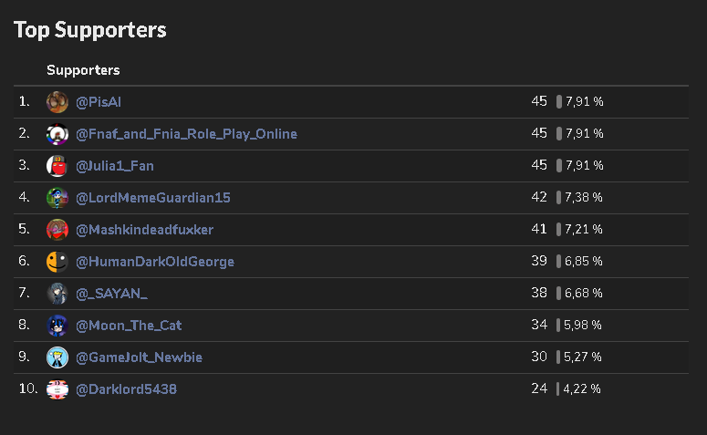Open @Darklord5438's avatar thumbnail
The height and width of the screenshot is (435, 707).
pyautogui.click(x=57, y=389)
